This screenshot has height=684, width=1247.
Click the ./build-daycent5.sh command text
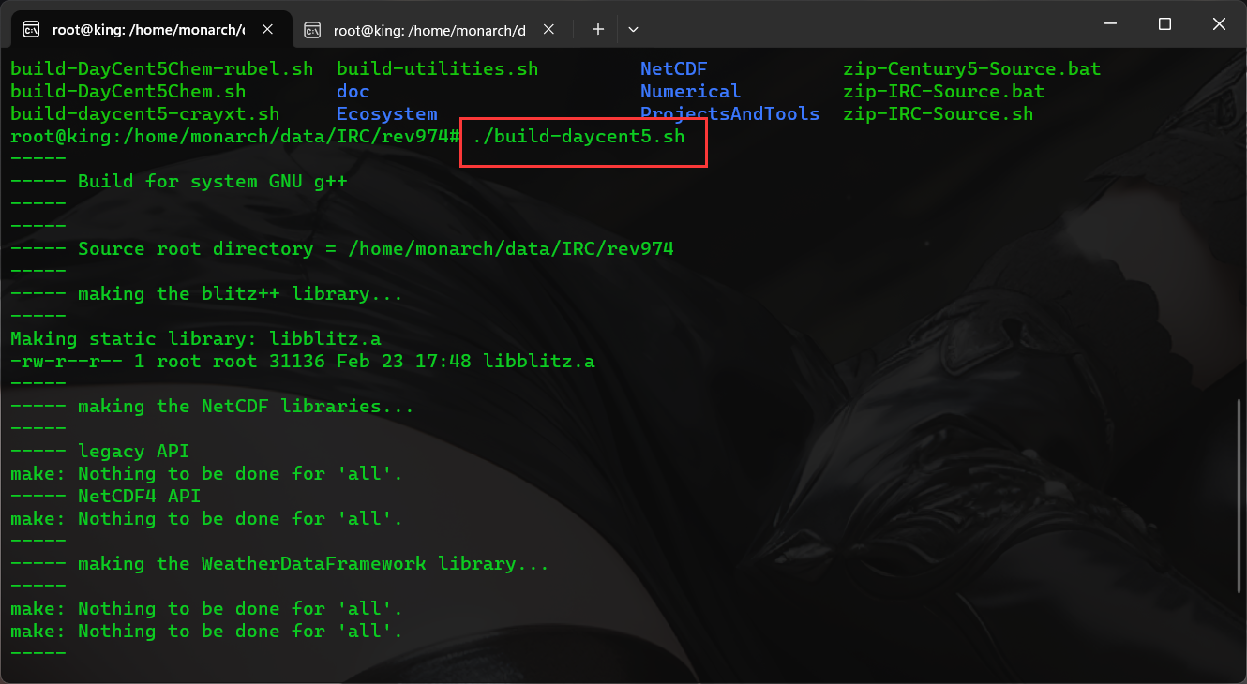point(578,137)
